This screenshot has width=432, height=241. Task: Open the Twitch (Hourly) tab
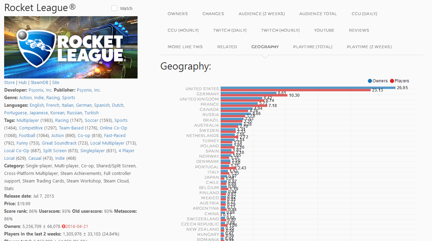tap(280, 30)
